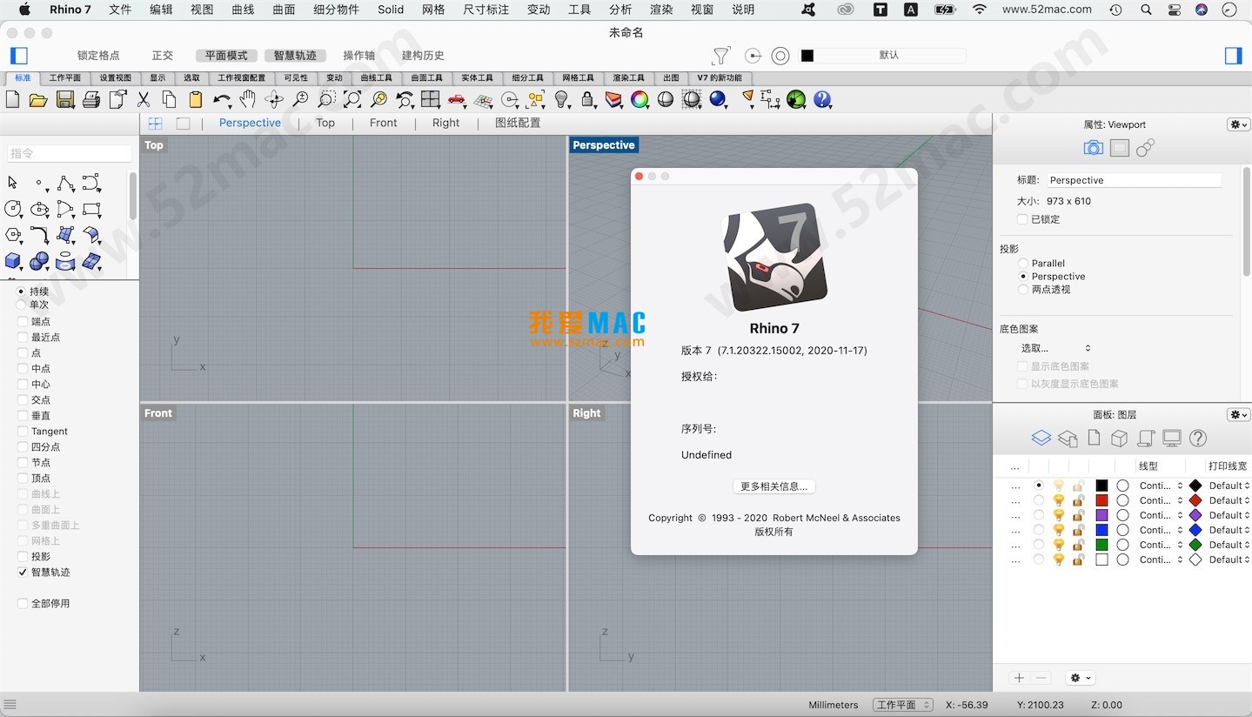Open the 图层 panel gear dropdown
Screen dimensions: 1252x717
click(1236, 415)
